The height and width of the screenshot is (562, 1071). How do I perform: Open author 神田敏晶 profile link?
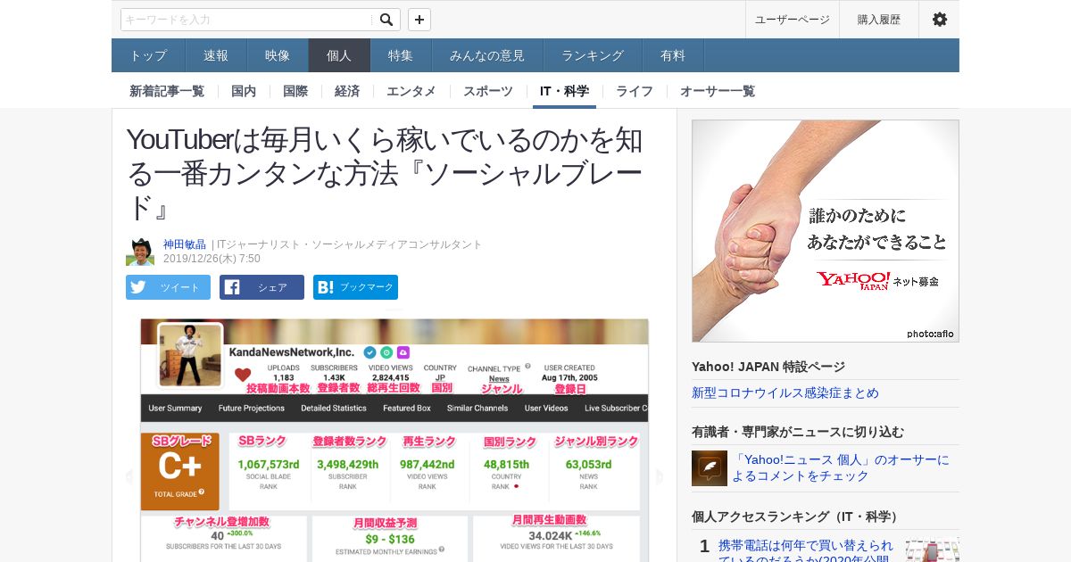[x=185, y=244]
